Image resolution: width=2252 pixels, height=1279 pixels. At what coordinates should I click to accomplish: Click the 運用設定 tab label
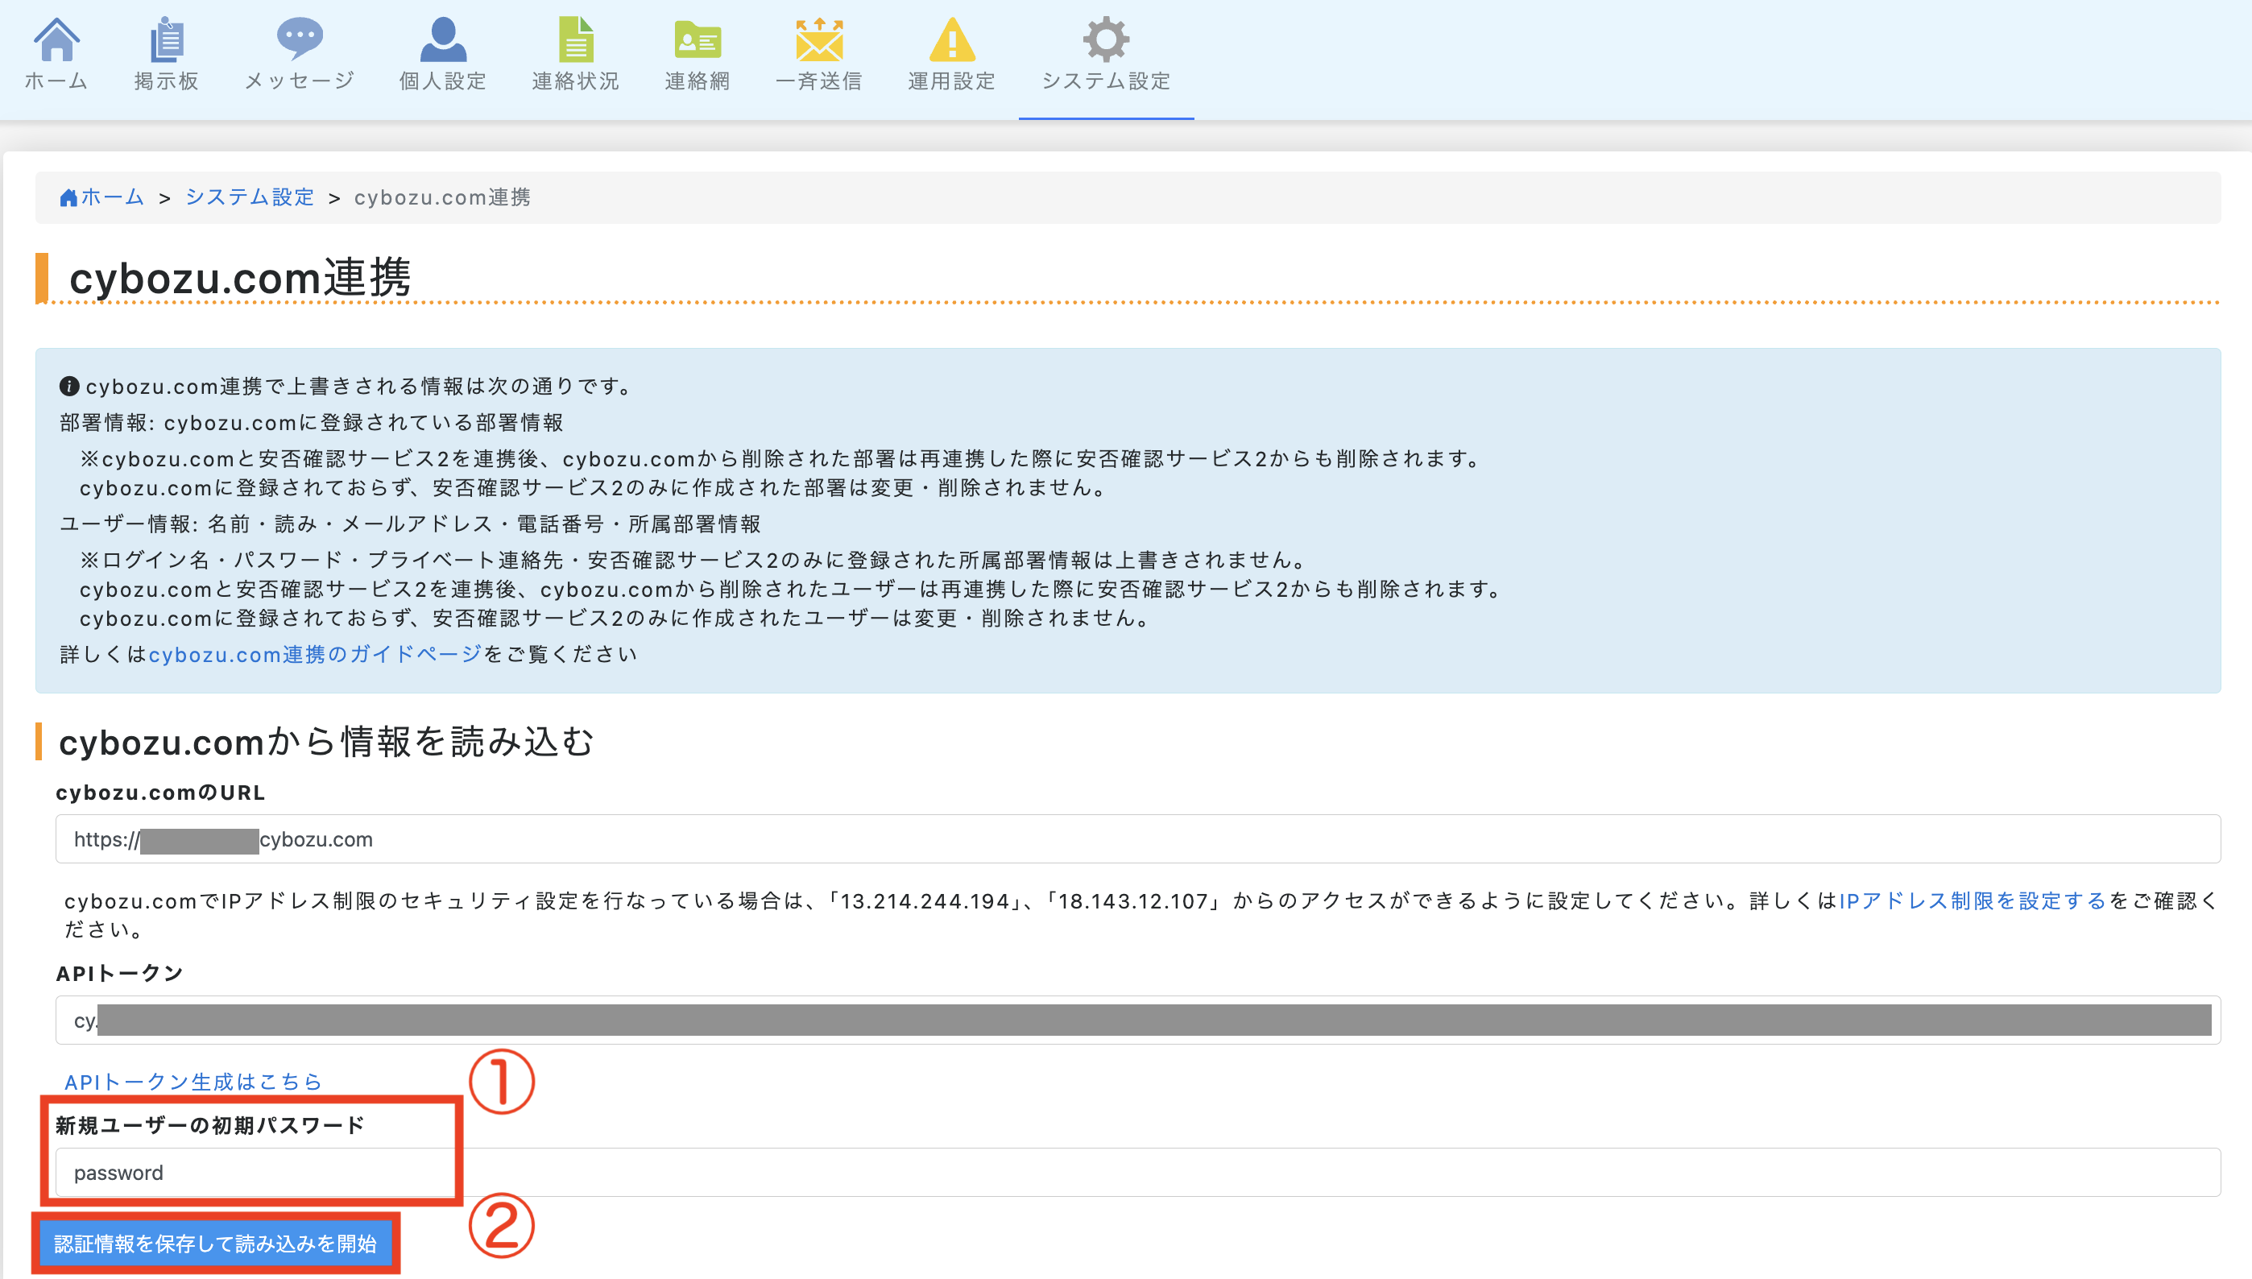(x=952, y=81)
